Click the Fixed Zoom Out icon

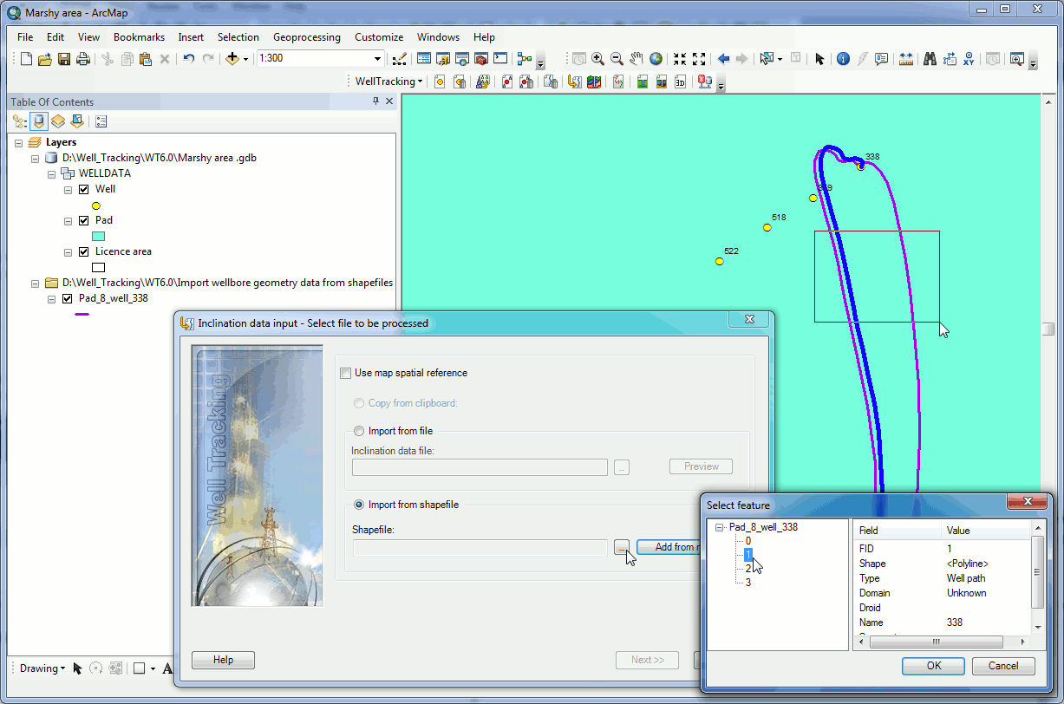click(x=699, y=59)
